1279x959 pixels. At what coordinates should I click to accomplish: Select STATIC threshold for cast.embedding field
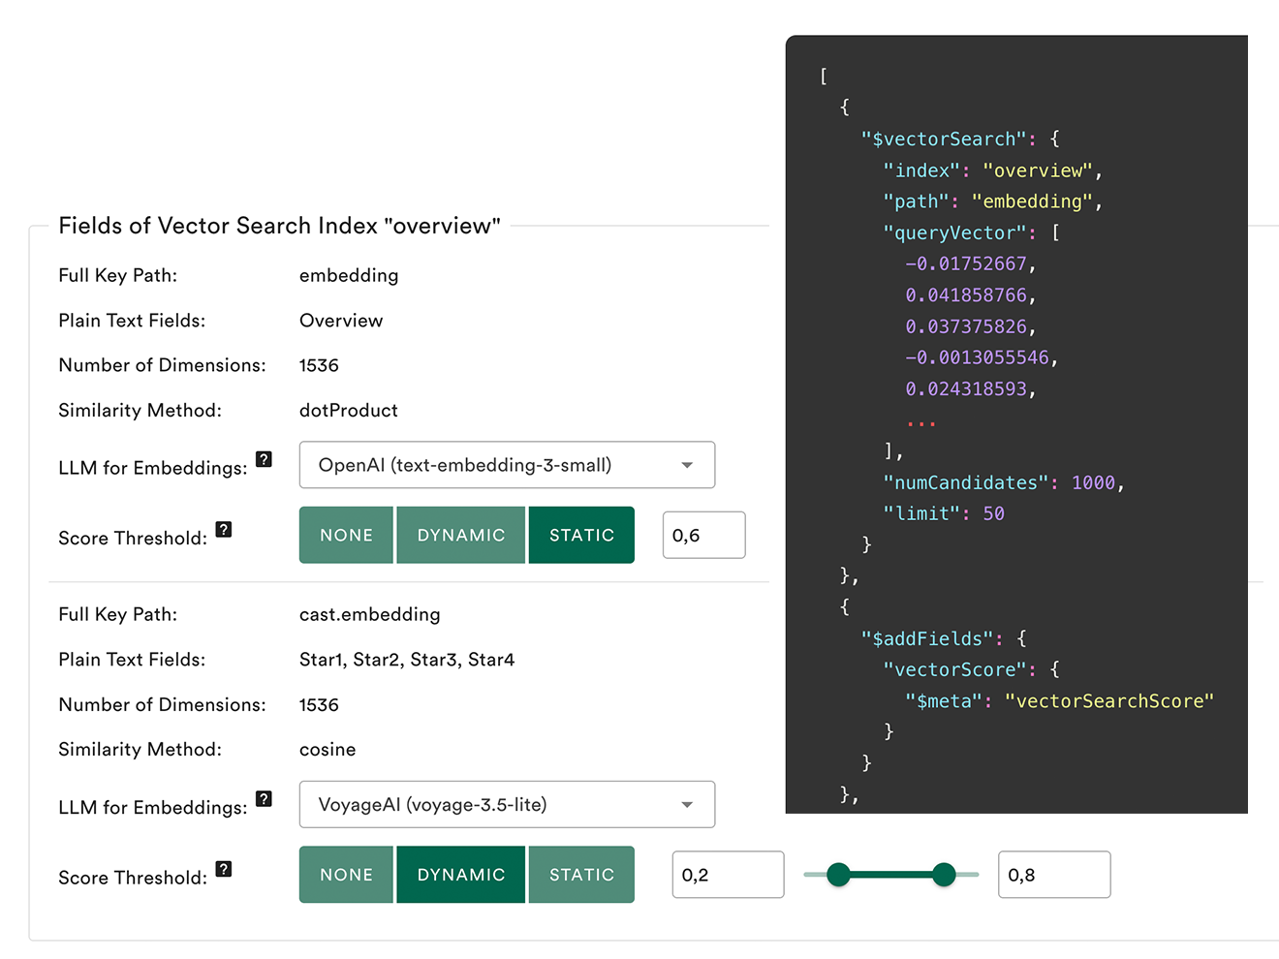tap(581, 875)
